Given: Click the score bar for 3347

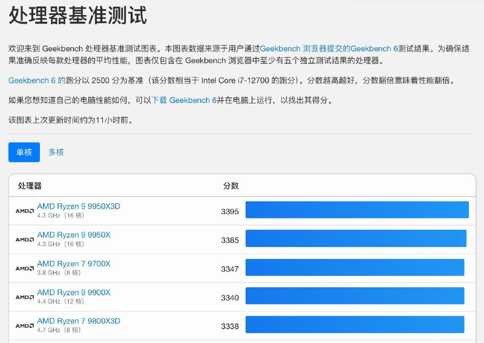Looking at the screenshot, I should [355, 267].
